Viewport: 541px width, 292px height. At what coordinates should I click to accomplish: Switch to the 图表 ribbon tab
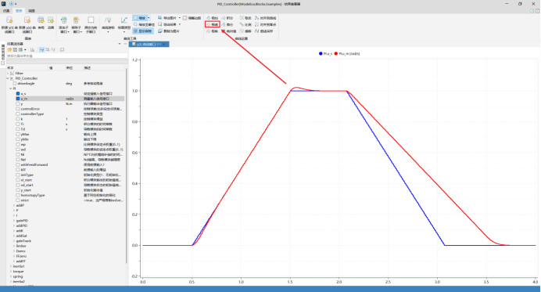click(19, 11)
